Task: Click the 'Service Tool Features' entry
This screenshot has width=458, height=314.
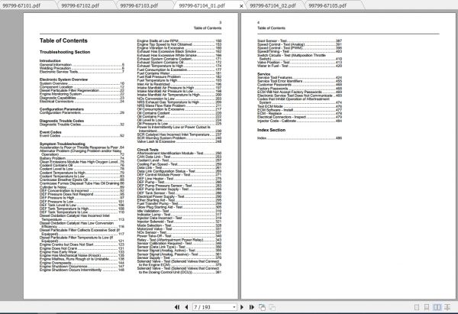Action: [x=299, y=77]
